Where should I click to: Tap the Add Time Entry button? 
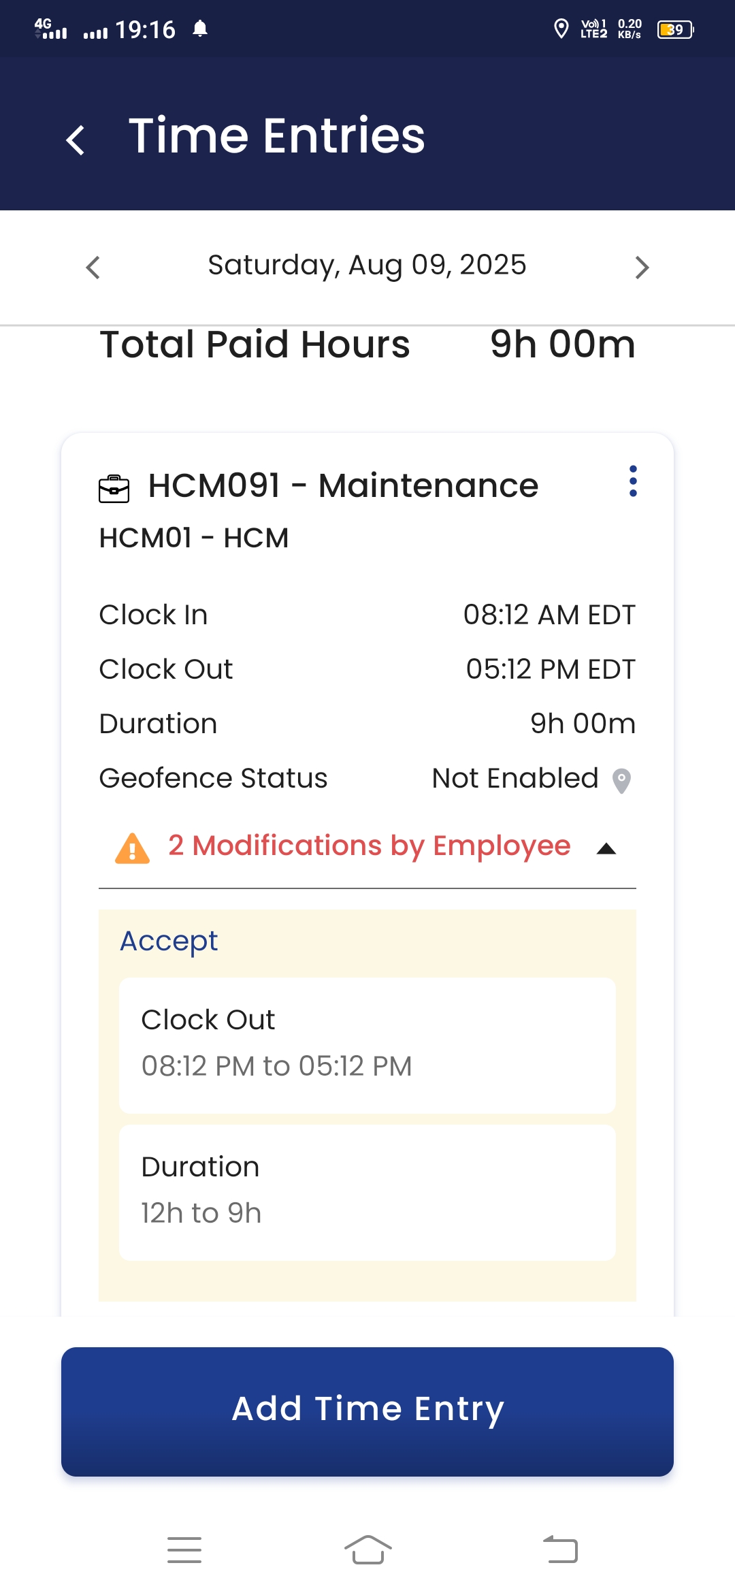(367, 1411)
